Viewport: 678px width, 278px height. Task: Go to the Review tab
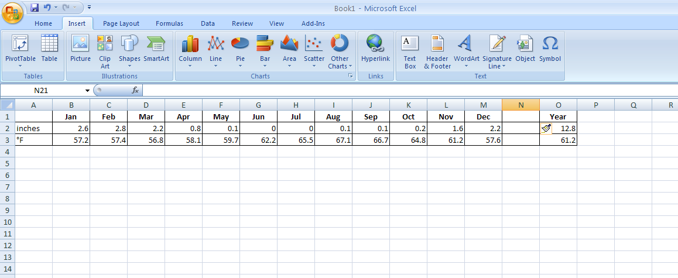[242, 24]
